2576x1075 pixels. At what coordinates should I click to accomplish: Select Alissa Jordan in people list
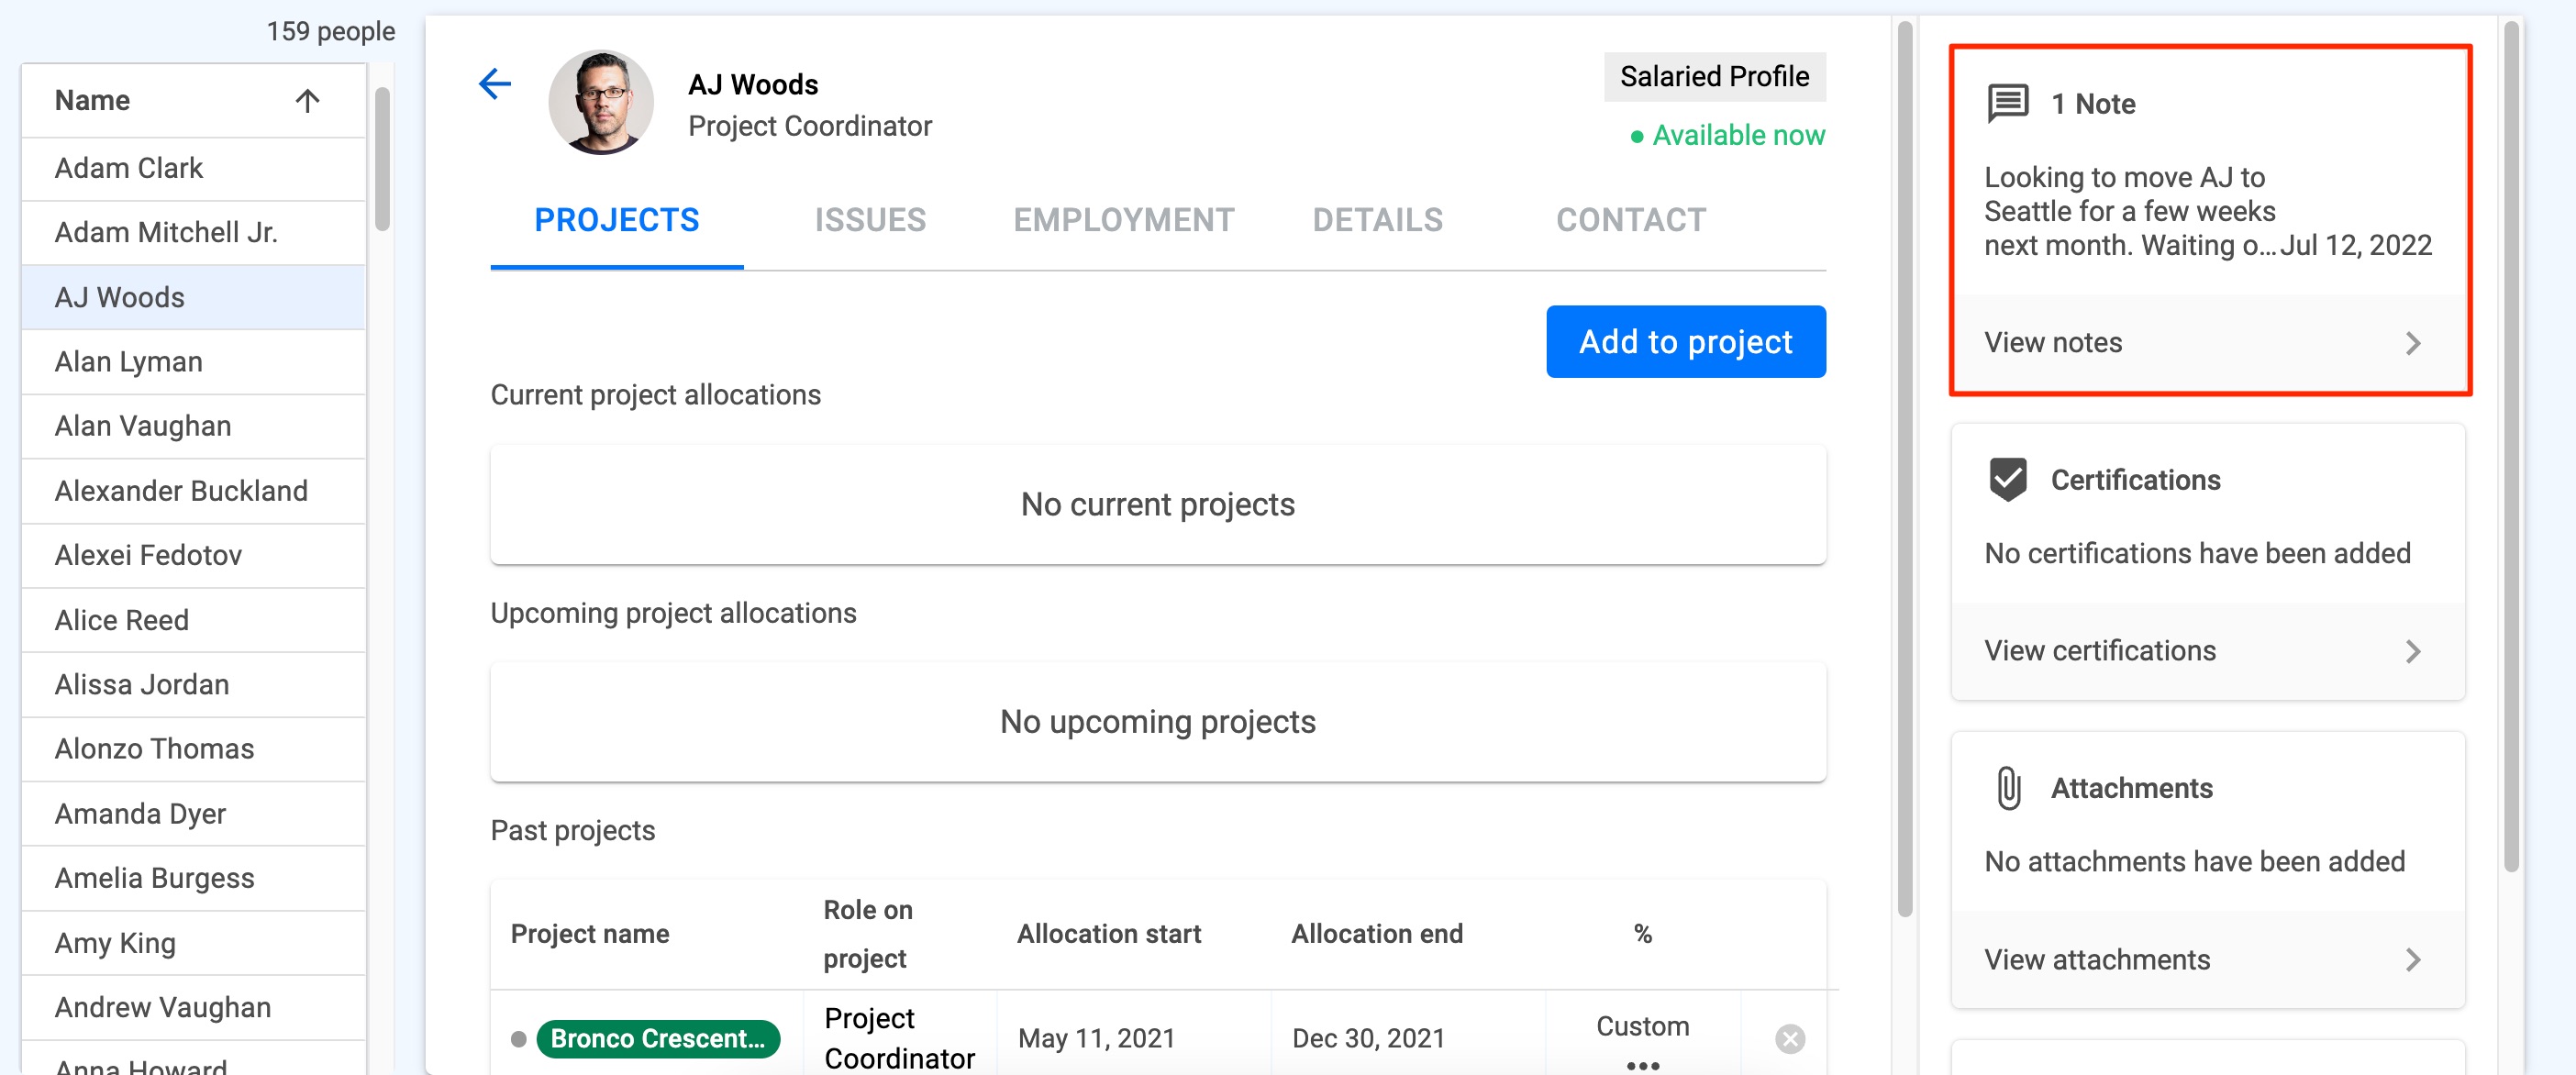(193, 684)
